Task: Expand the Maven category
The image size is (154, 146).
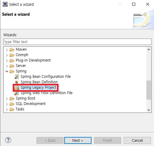Action: point(7,50)
